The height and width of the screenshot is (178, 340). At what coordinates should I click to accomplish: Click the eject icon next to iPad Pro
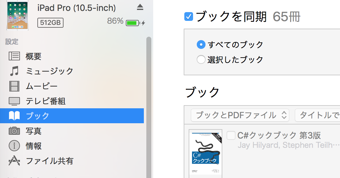click(x=140, y=7)
